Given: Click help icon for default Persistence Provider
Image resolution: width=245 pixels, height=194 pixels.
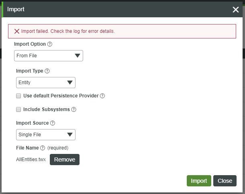Looking at the screenshot, I should [102, 96].
